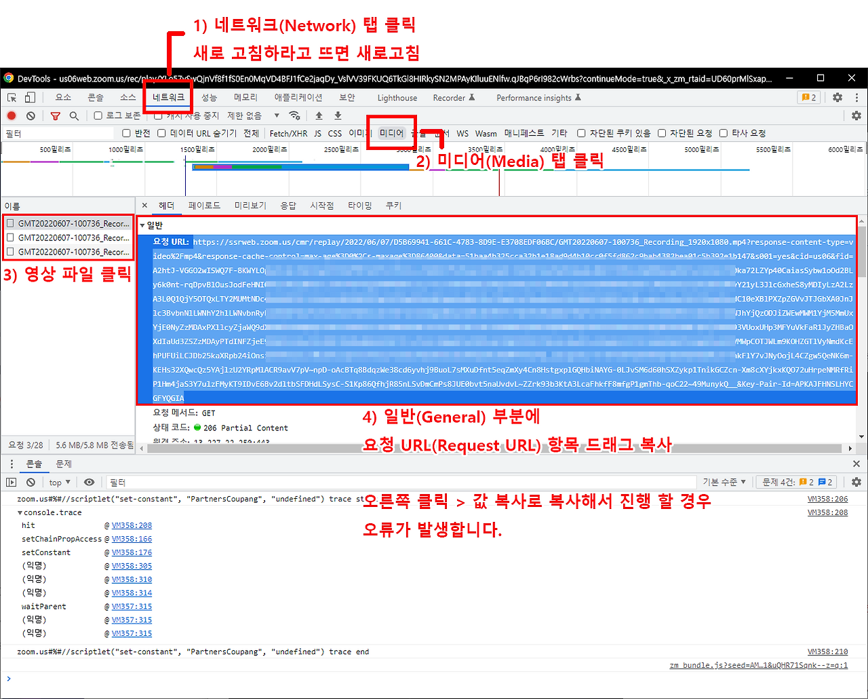868x699 pixels.
Task: Stop network recording with red record button
Action: click(12, 116)
